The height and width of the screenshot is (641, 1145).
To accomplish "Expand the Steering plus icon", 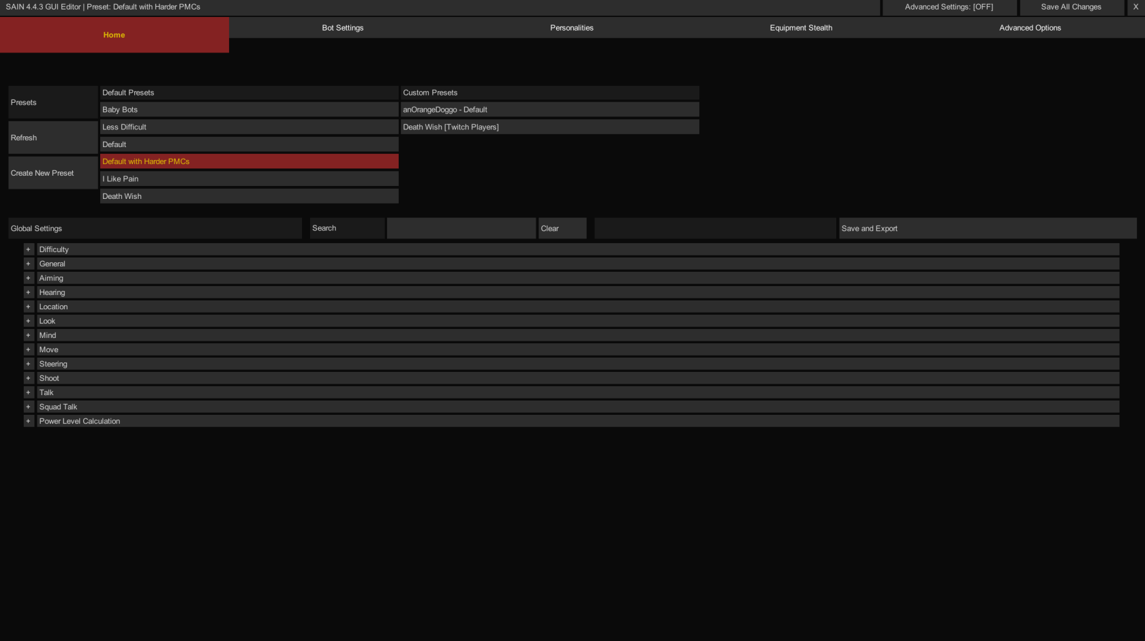I will [x=28, y=364].
